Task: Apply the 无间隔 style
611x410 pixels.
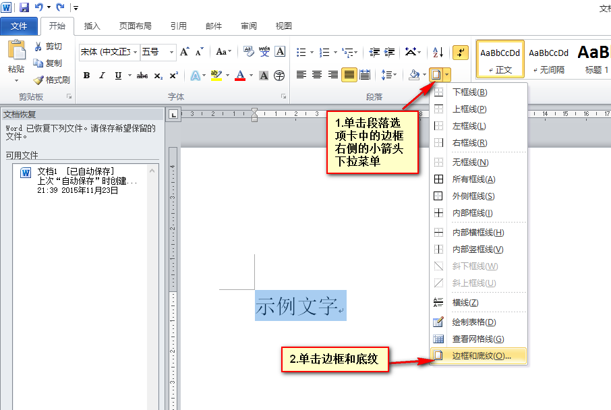Action: coord(549,59)
